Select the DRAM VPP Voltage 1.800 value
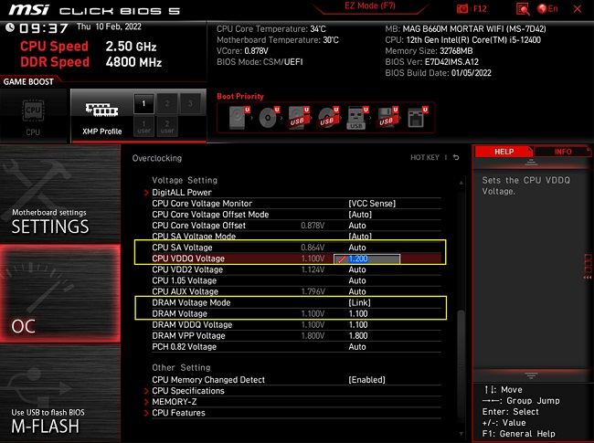The image size is (594, 443). pos(358,335)
